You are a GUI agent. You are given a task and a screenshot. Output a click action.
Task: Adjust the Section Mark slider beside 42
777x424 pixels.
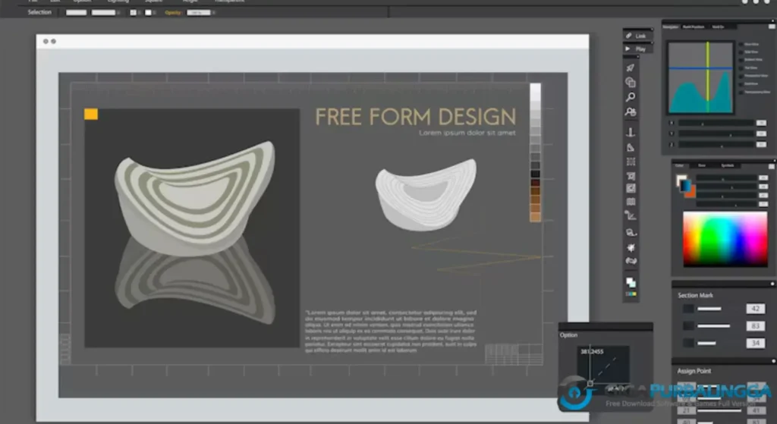(x=709, y=309)
